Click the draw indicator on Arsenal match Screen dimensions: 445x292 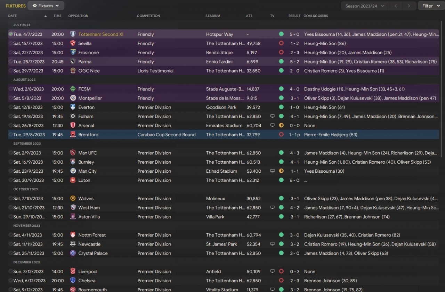(281, 126)
